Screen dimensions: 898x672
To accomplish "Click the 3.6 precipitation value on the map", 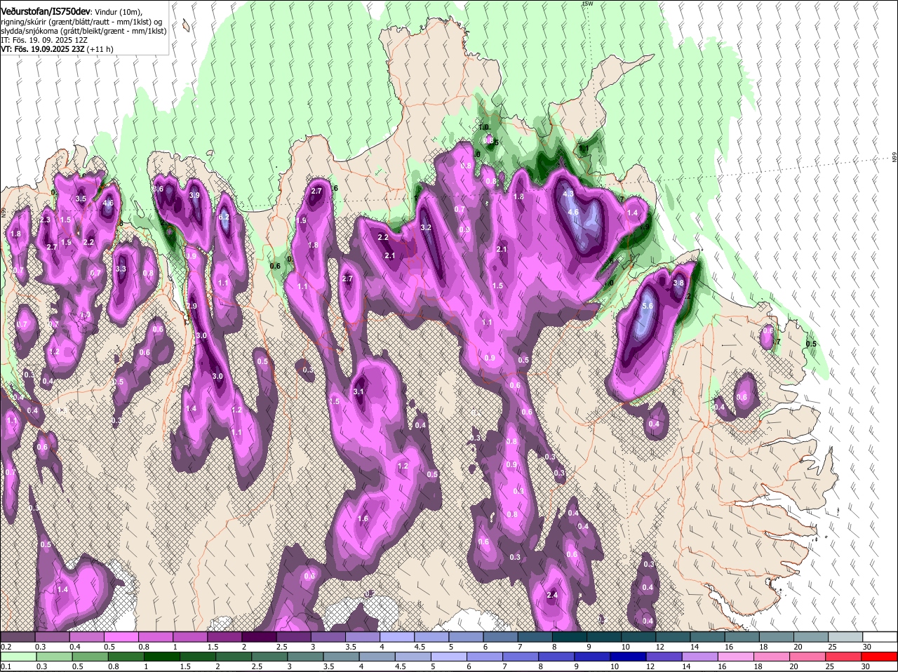I will pos(158,189).
